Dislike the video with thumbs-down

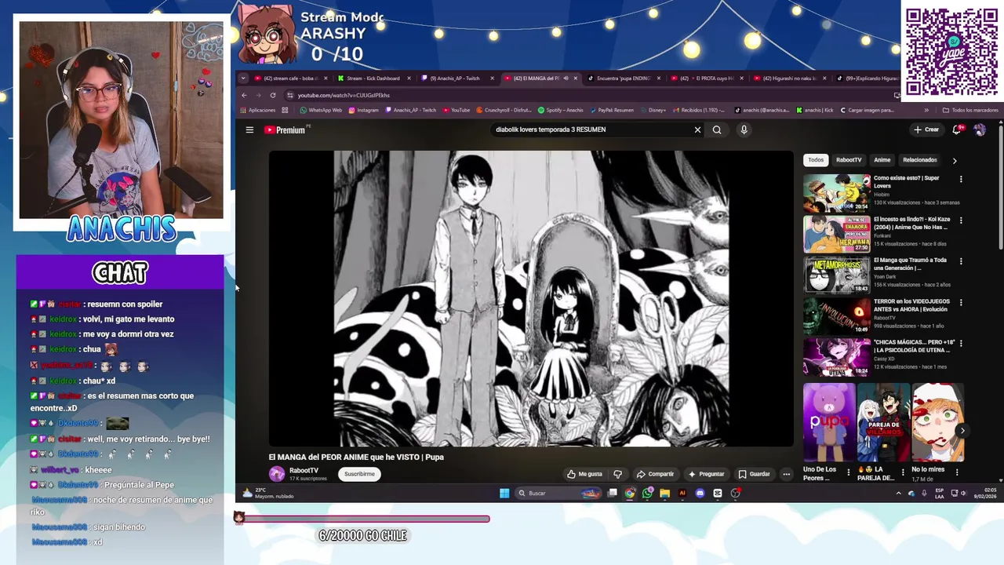pos(618,474)
